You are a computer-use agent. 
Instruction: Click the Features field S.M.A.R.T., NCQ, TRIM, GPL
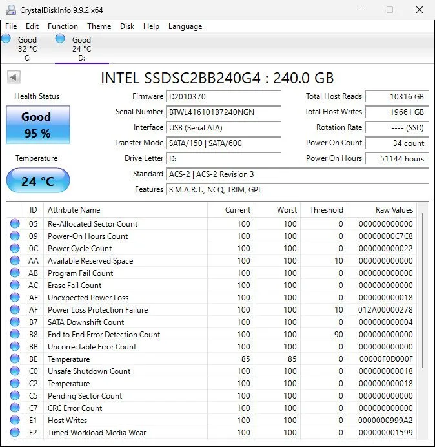coord(297,189)
